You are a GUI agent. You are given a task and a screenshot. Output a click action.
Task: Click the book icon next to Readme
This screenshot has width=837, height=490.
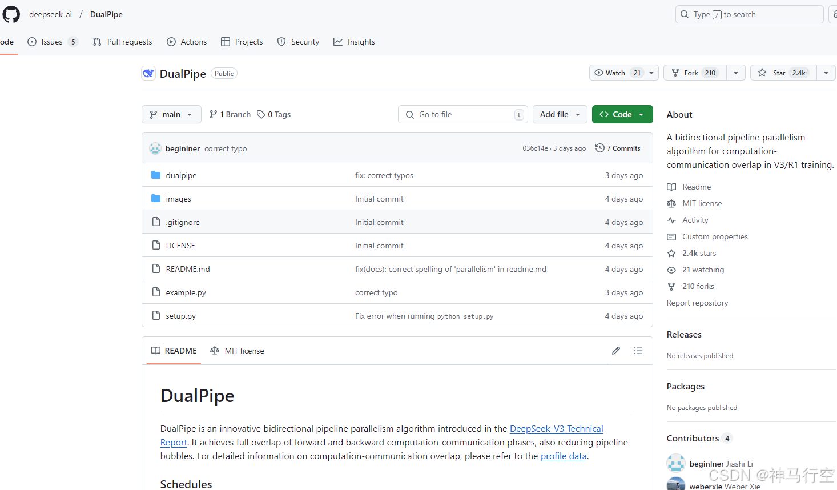point(671,187)
